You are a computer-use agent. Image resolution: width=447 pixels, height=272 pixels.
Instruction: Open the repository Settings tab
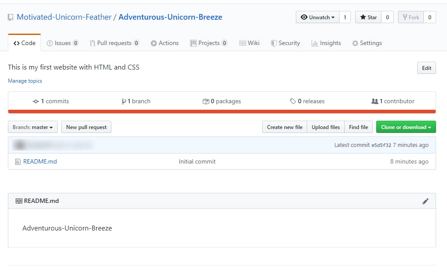pos(367,43)
